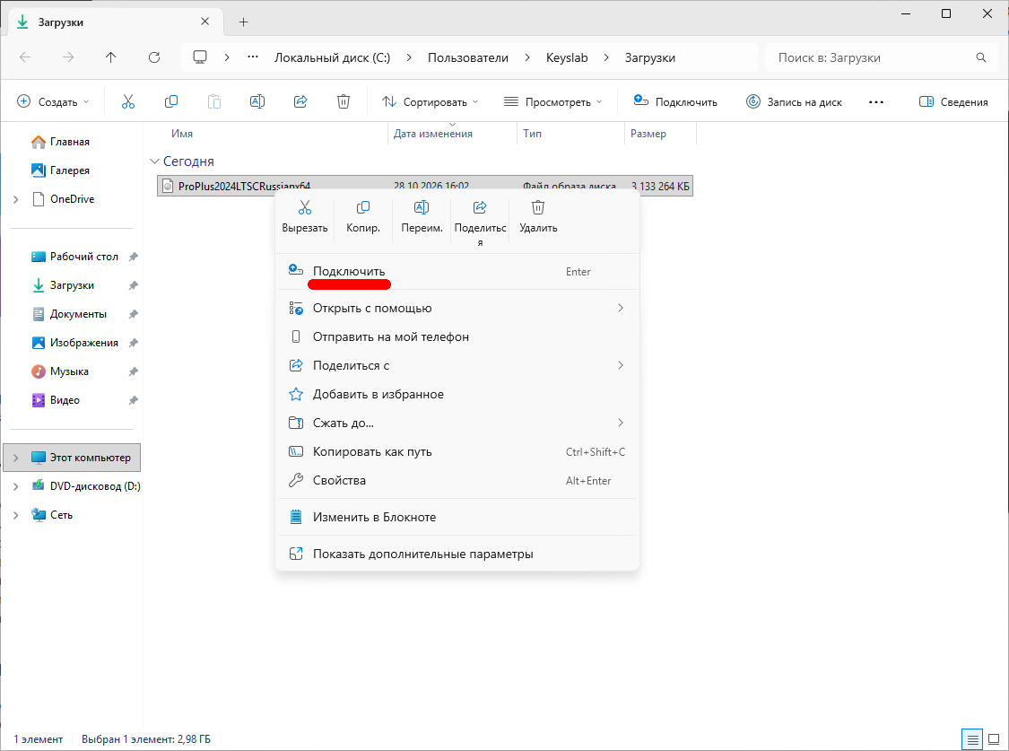The height and width of the screenshot is (751, 1009).
Task: Click Переим. in the context menu
Action: pyautogui.click(x=422, y=216)
